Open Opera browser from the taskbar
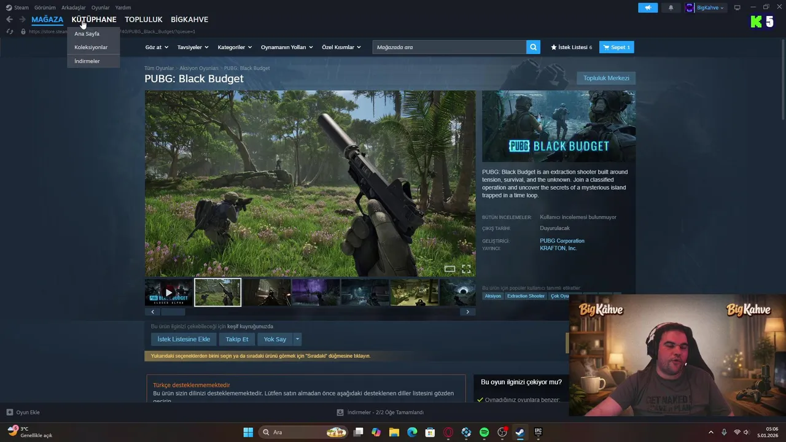 [448, 432]
